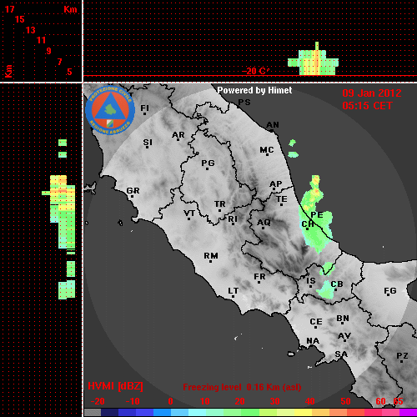
Task: Click the '11' km height label
Action: point(41,40)
